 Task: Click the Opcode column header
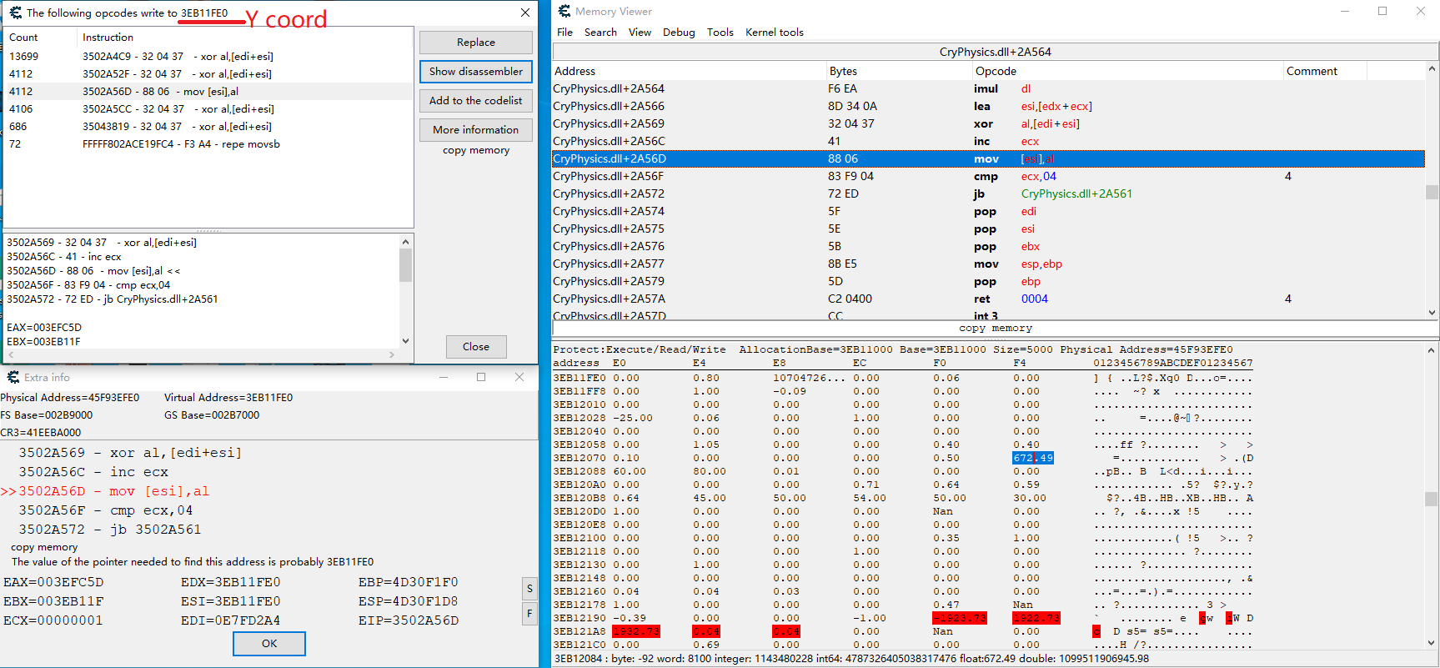pos(996,72)
